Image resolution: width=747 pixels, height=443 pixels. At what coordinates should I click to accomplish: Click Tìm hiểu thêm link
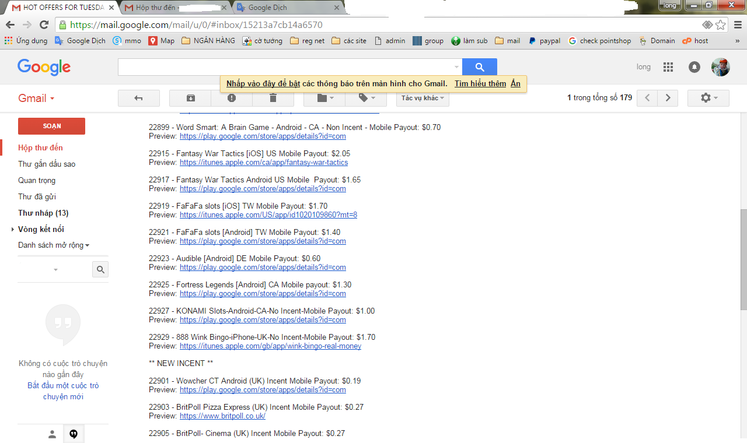[x=480, y=84]
